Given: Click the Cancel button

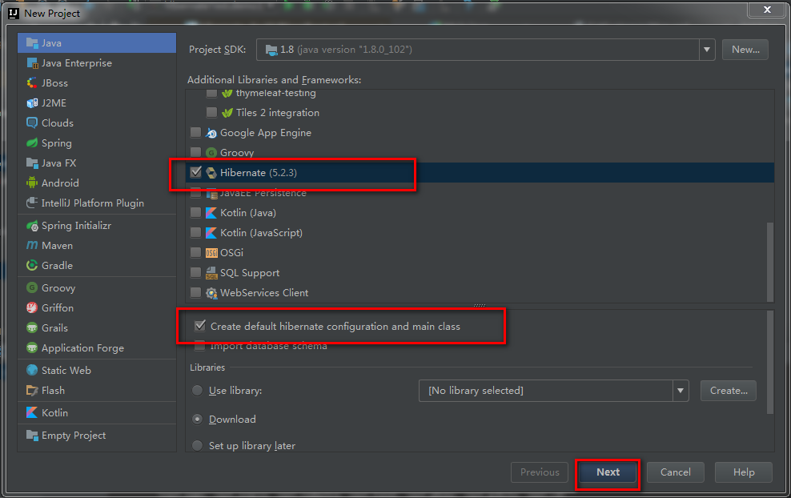Looking at the screenshot, I should click(x=676, y=472).
